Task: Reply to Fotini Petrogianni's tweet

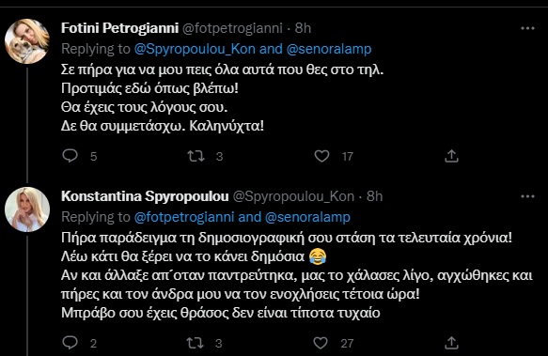Action: coord(70,156)
